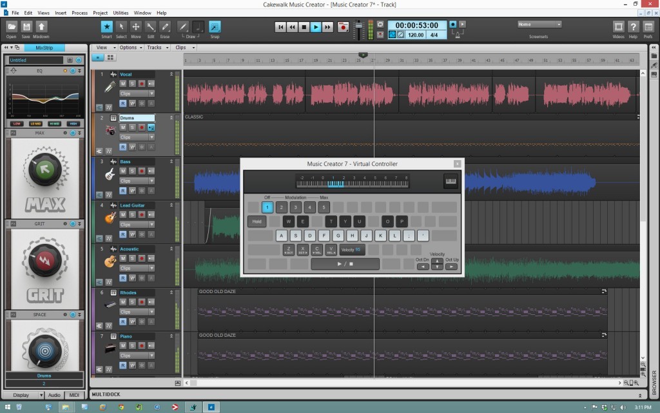This screenshot has height=413, width=660.
Task: Pick the Edit tool
Action: point(150,27)
